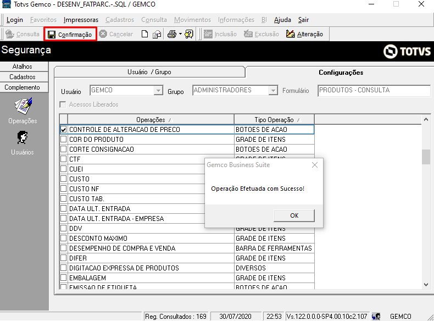The image size is (434, 321).
Task: Click the Inclusão toolbar button
Action: [220, 34]
